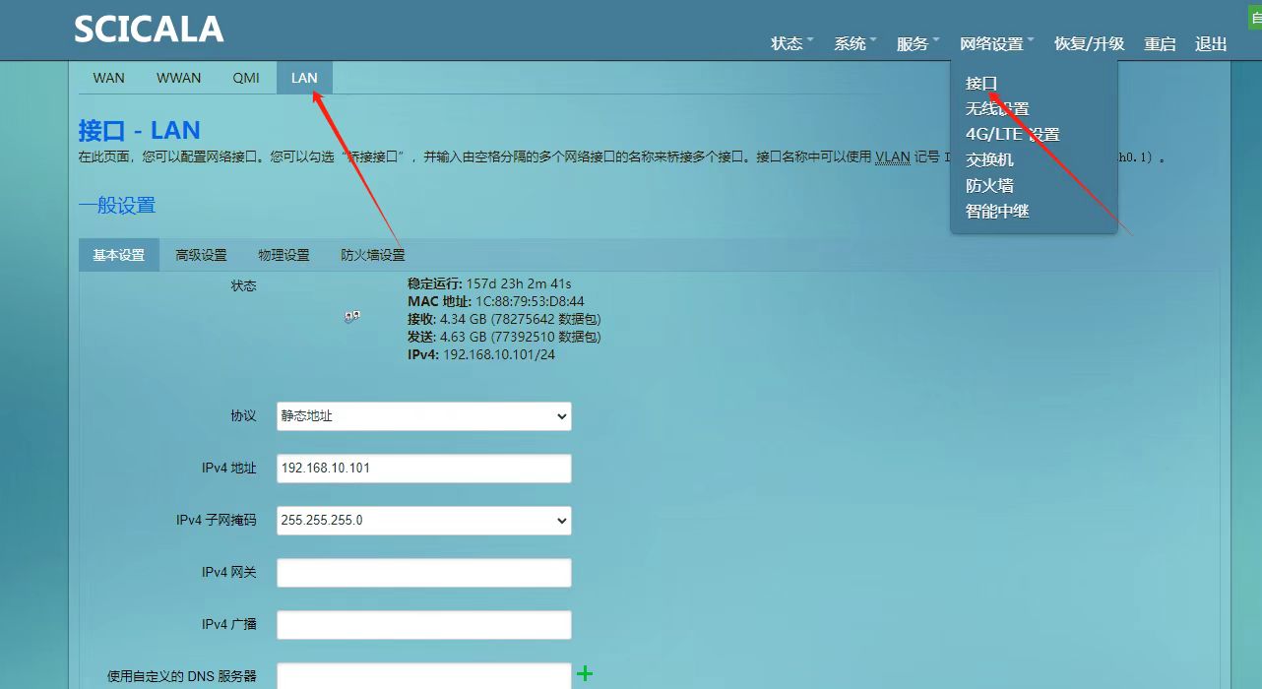Open the 协议 protocol dropdown
Image resolution: width=1262 pixels, height=689 pixels.
[x=423, y=416]
